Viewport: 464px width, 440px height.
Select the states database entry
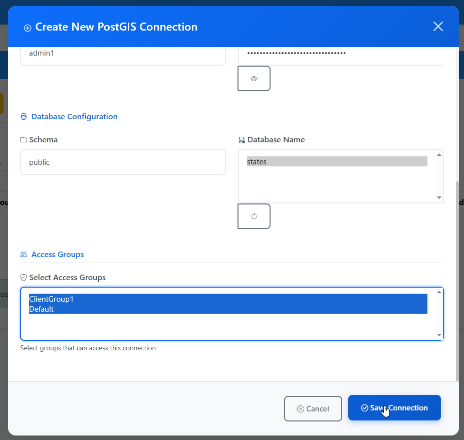[x=337, y=161]
